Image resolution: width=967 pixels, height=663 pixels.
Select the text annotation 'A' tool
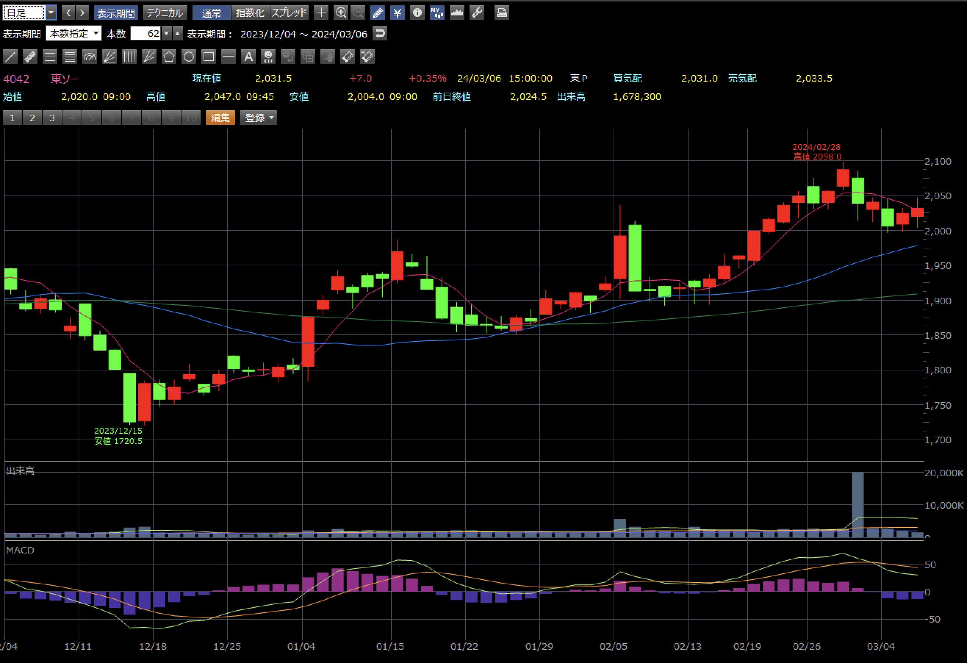[x=248, y=57]
